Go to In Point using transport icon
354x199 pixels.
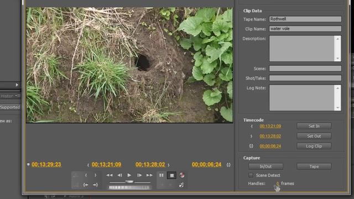tap(86, 185)
